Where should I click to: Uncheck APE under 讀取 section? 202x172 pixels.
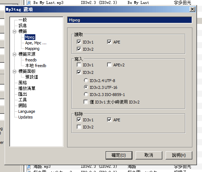point(109,42)
